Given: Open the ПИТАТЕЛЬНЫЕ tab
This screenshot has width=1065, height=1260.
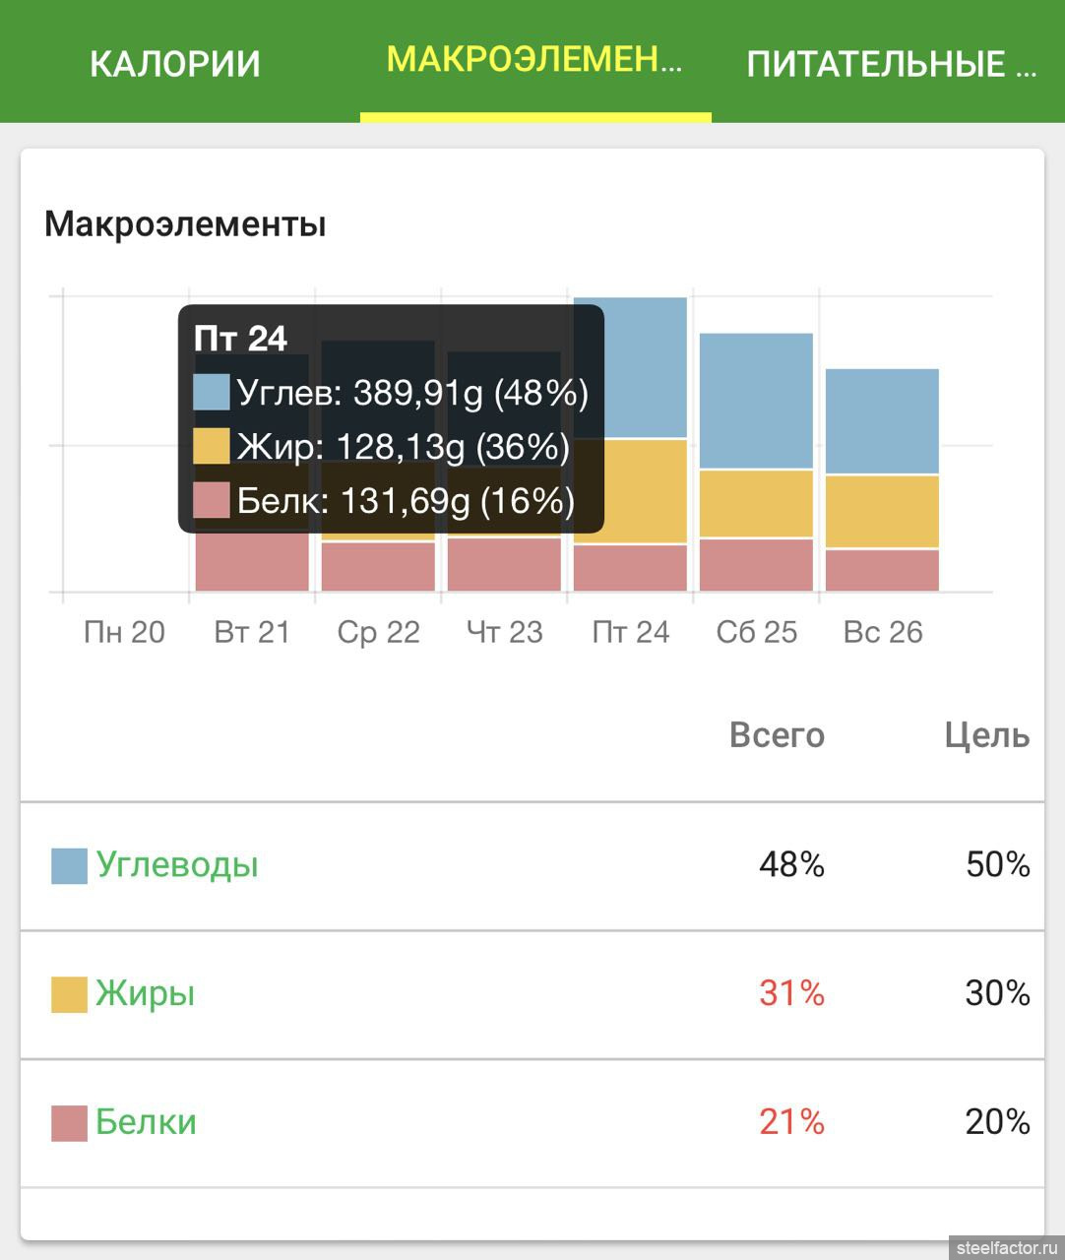Looking at the screenshot, I should (891, 64).
